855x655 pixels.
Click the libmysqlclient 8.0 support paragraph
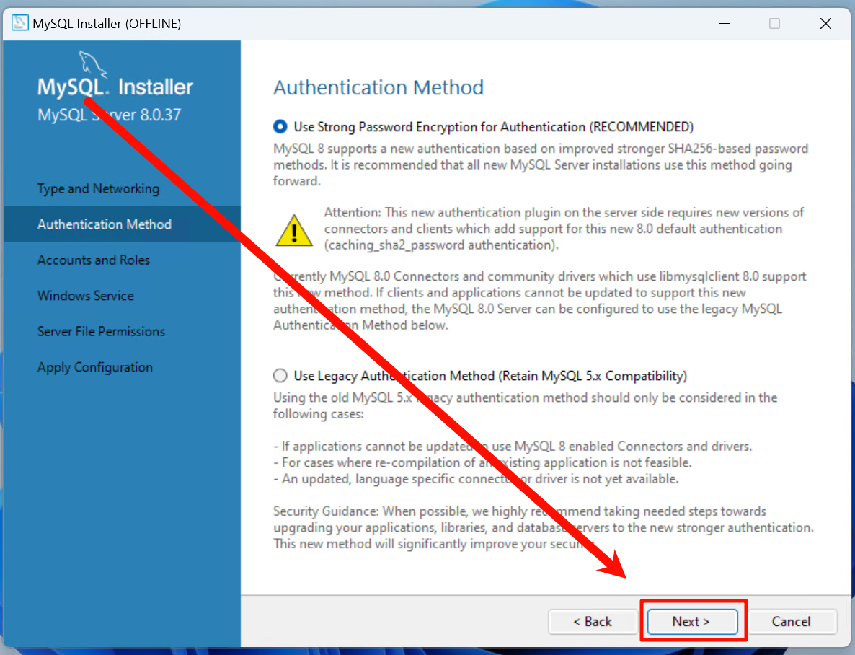[x=540, y=301]
